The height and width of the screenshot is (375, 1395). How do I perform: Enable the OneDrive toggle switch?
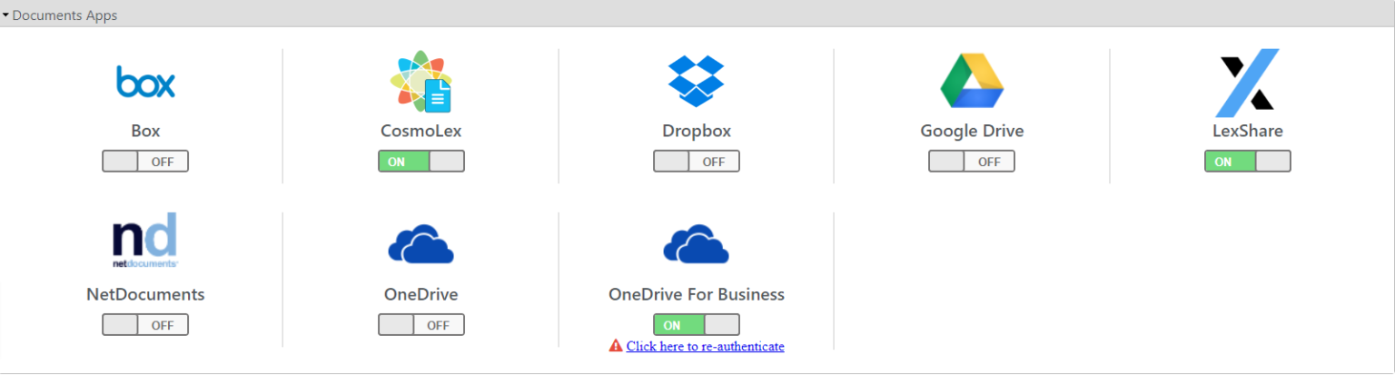(420, 325)
